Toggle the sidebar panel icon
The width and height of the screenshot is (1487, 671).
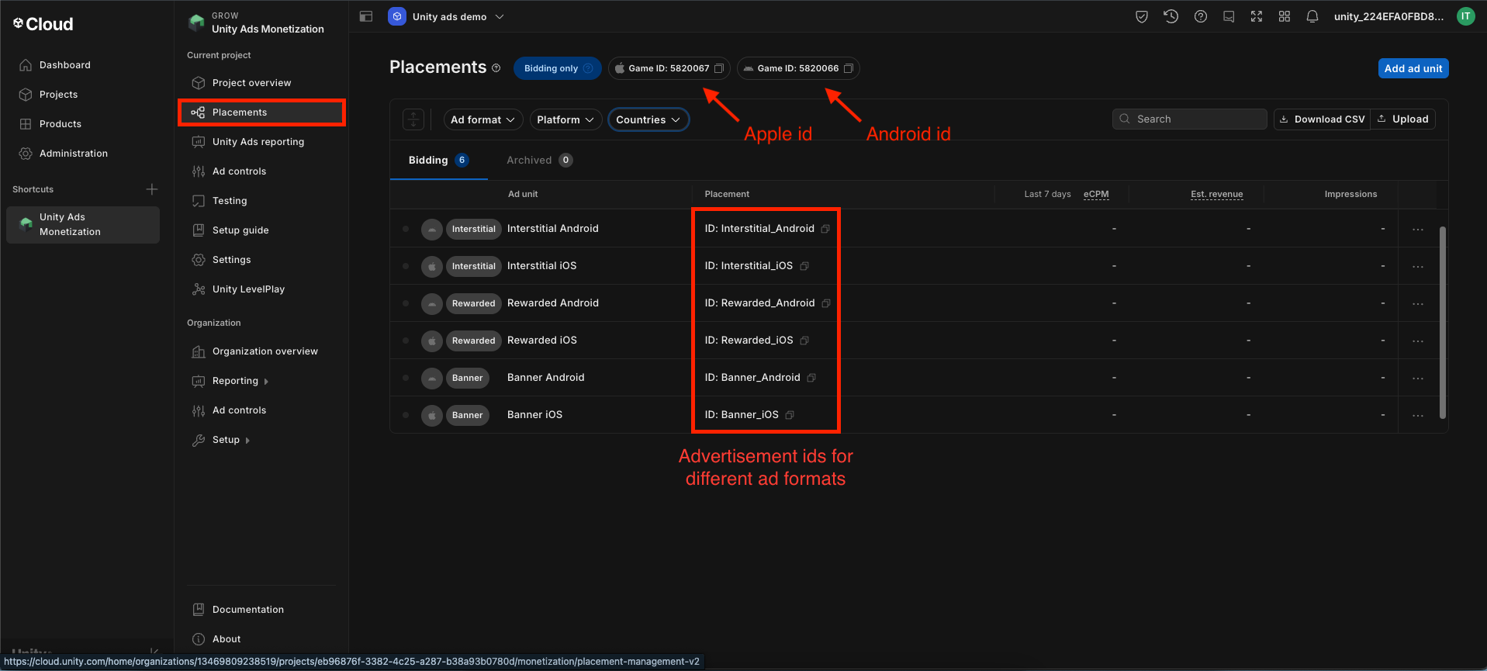click(x=366, y=16)
